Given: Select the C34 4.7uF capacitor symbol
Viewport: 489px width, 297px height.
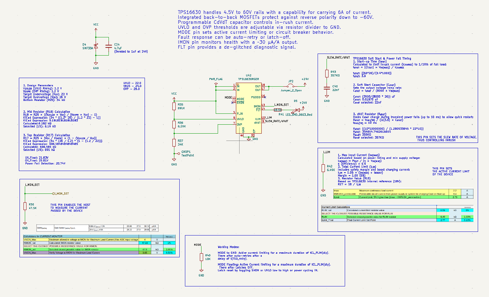Looking at the screenshot, I should pos(109,46).
